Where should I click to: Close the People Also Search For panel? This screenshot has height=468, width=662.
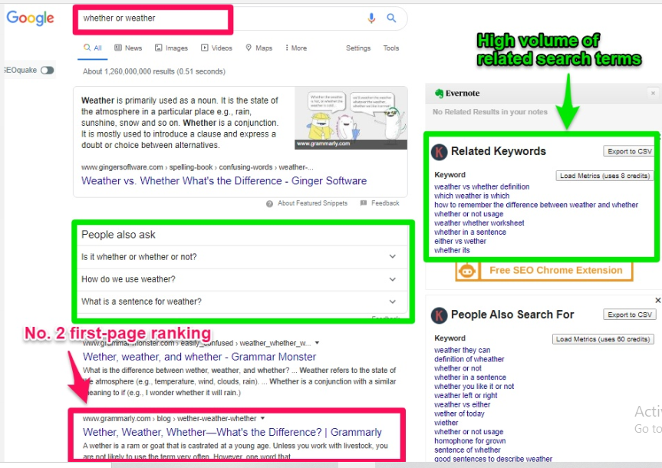point(657,300)
